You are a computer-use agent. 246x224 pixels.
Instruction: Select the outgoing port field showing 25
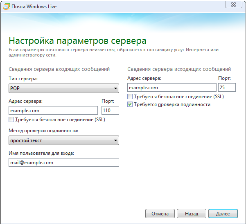(x=227, y=88)
